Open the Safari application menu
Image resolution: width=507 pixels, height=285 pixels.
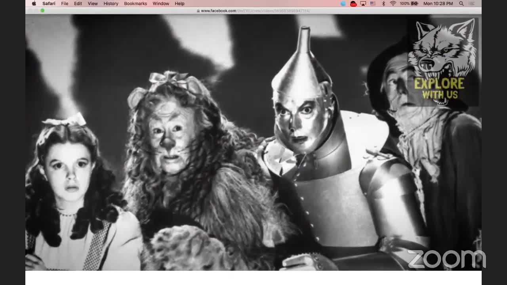pos(49,4)
